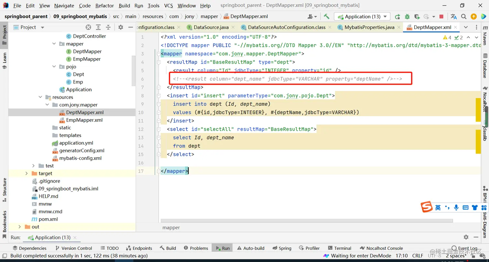Click the select opened file target icon

88,27
